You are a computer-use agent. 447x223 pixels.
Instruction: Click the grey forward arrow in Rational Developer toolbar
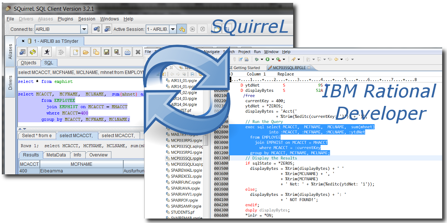(347, 59)
